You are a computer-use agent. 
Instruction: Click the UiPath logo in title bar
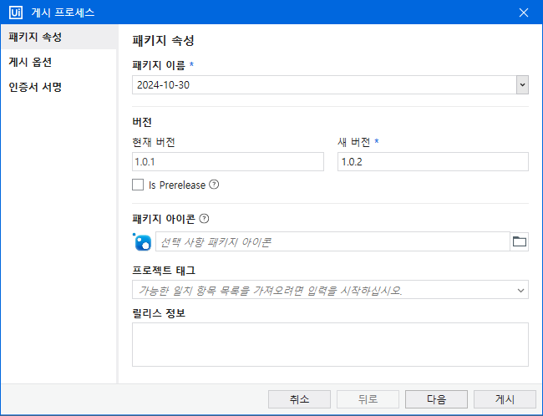point(16,13)
